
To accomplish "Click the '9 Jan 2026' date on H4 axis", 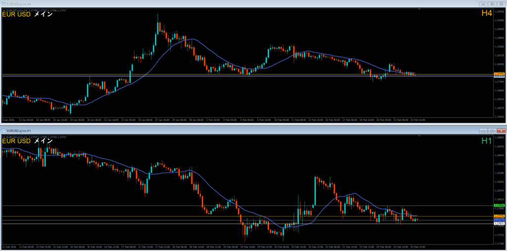I will point(7,120).
